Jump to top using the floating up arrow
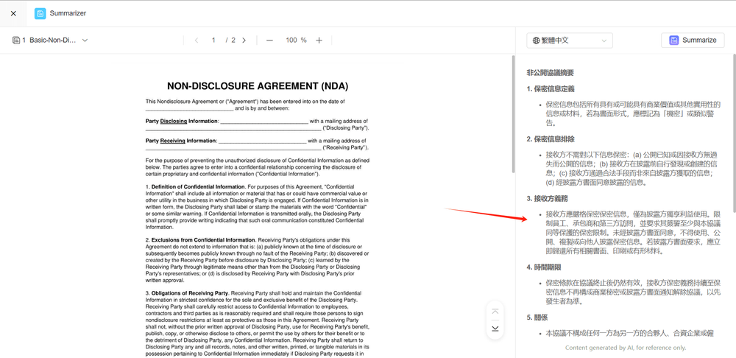Screen dimensions: 736x358 (x=495, y=312)
